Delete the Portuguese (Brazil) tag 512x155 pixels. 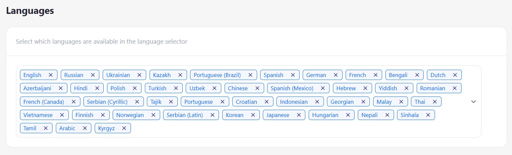[250, 75]
